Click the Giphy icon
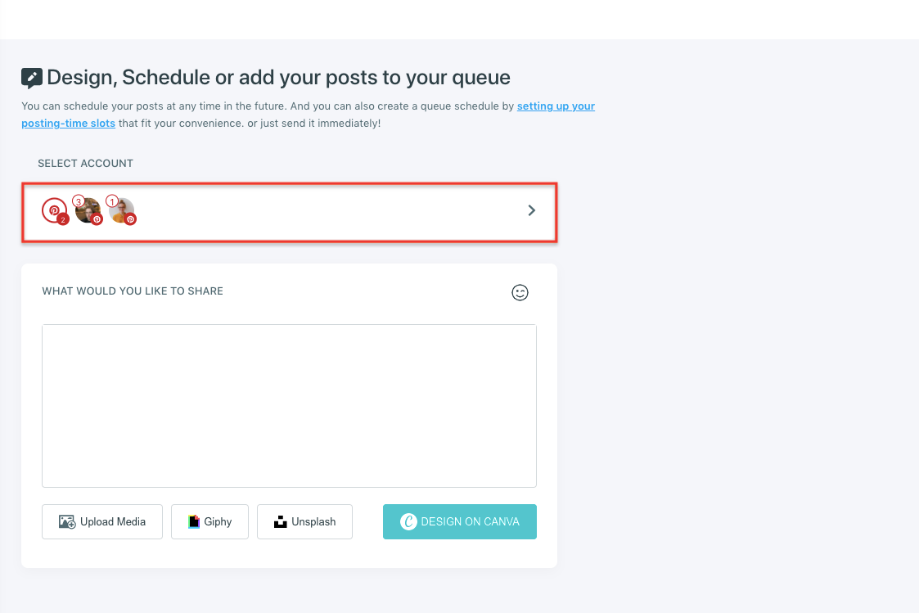Image resolution: width=919 pixels, height=613 pixels. pyautogui.click(x=195, y=521)
